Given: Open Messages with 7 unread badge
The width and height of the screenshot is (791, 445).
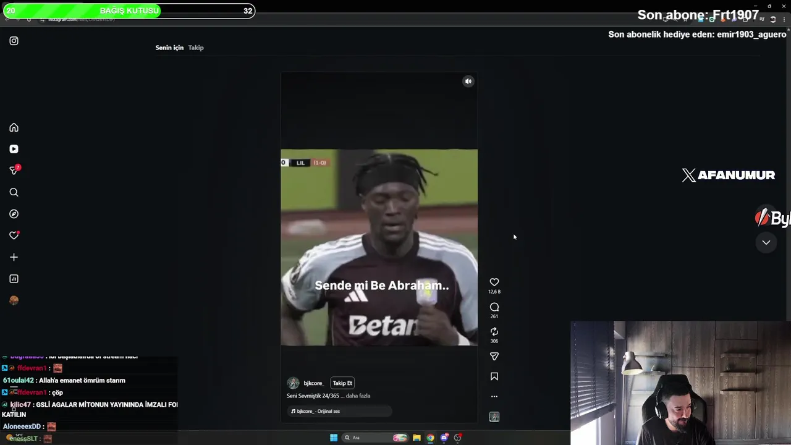Looking at the screenshot, I should [14, 170].
